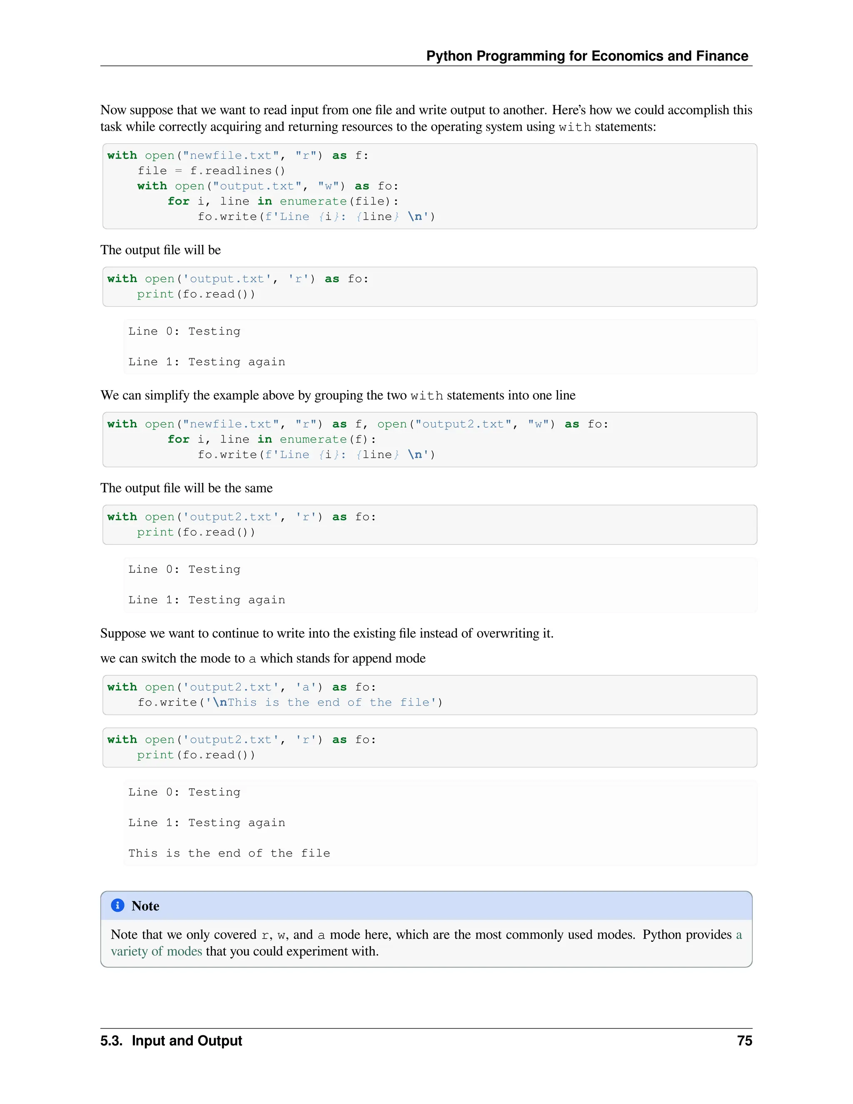Click the line 'for i, line in enumerate(file):'
This screenshot has height=1104, width=853.
[x=283, y=201]
